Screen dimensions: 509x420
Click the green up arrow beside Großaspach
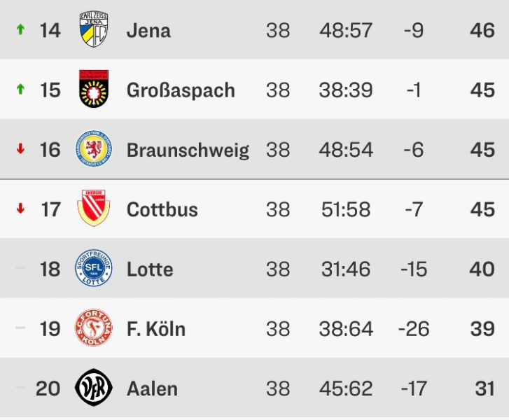tap(20, 90)
